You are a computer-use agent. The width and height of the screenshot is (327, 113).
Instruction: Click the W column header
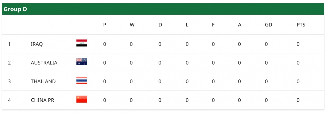(x=132, y=25)
